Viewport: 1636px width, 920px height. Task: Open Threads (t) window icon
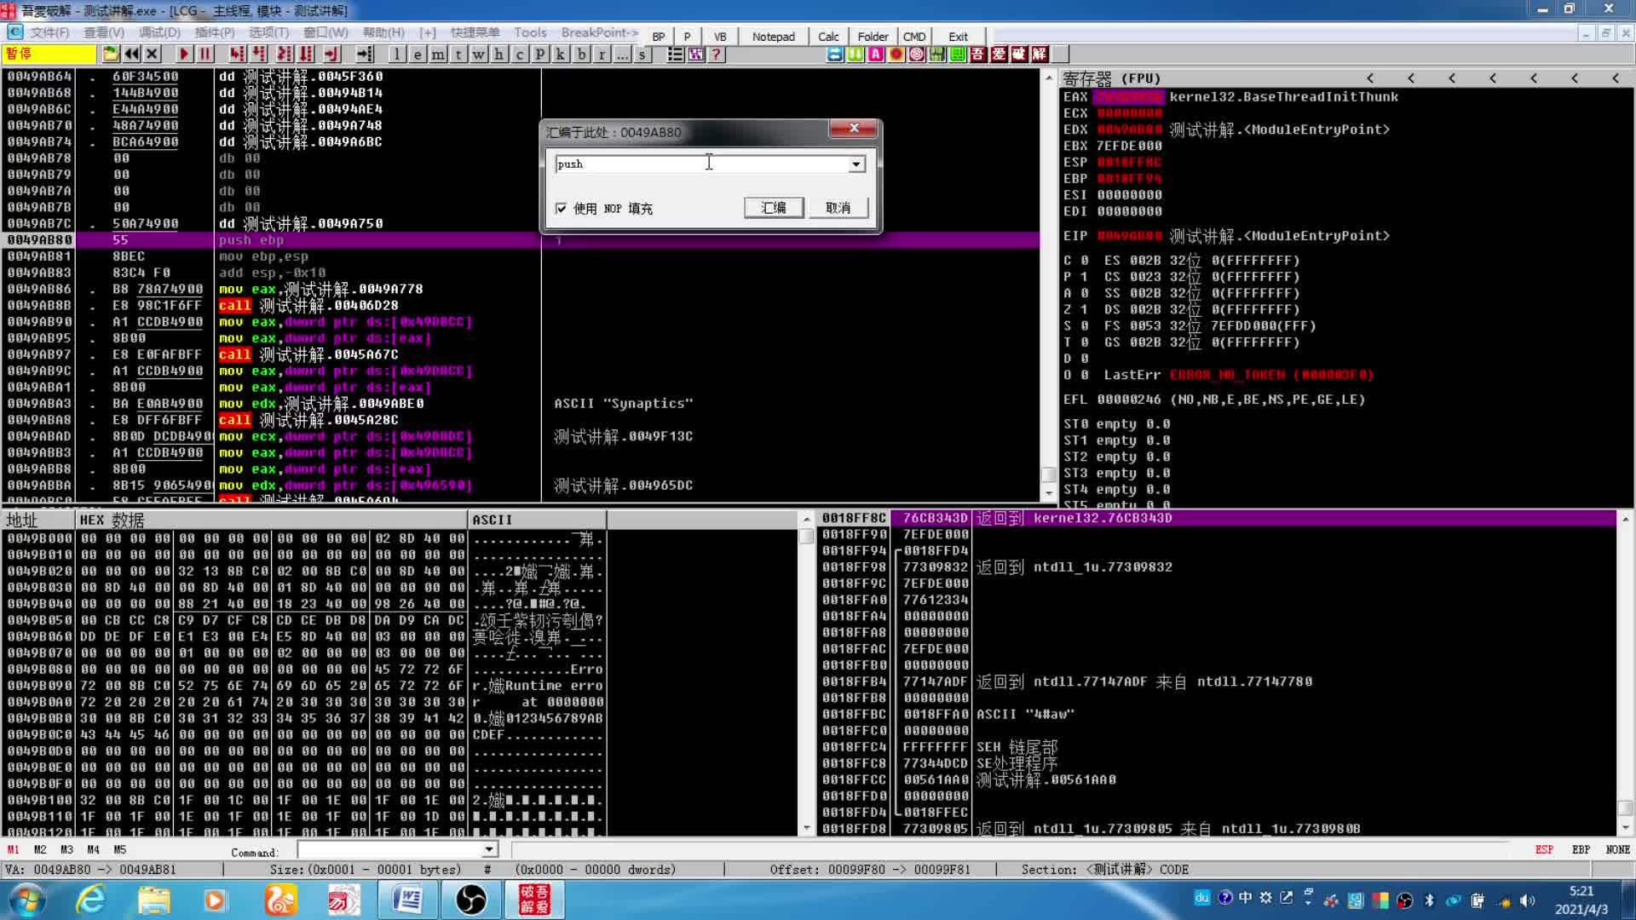click(x=458, y=55)
